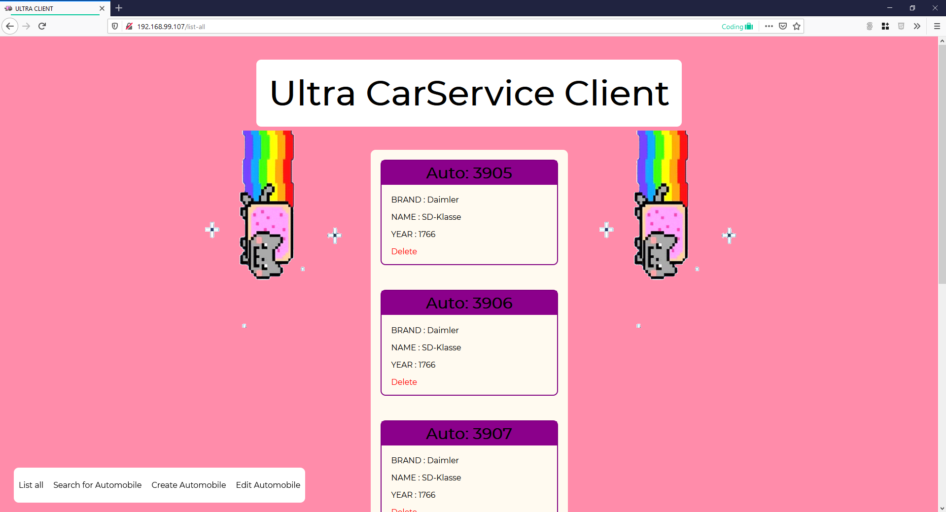Click the Auto: 3906 card header
The width and height of the screenshot is (946, 512).
click(x=469, y=303)
